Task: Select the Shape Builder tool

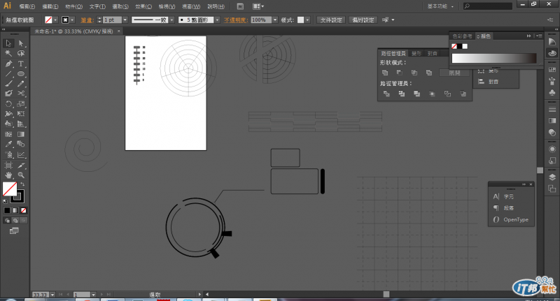Action: 8,124
